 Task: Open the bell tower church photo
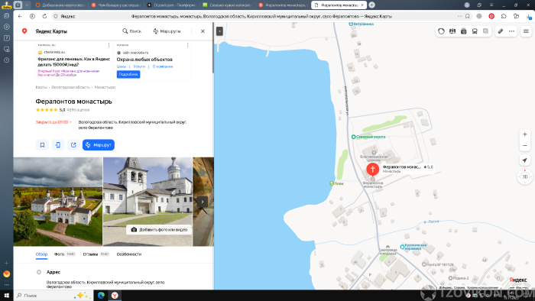148,202
